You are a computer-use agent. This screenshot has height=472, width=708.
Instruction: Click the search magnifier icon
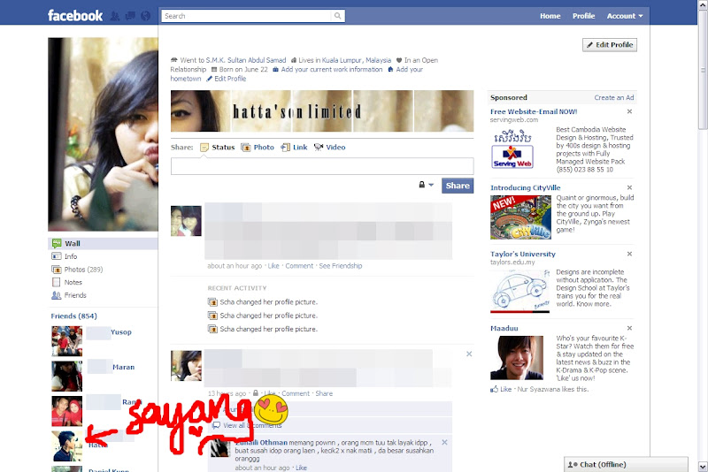tap(337, 16)
